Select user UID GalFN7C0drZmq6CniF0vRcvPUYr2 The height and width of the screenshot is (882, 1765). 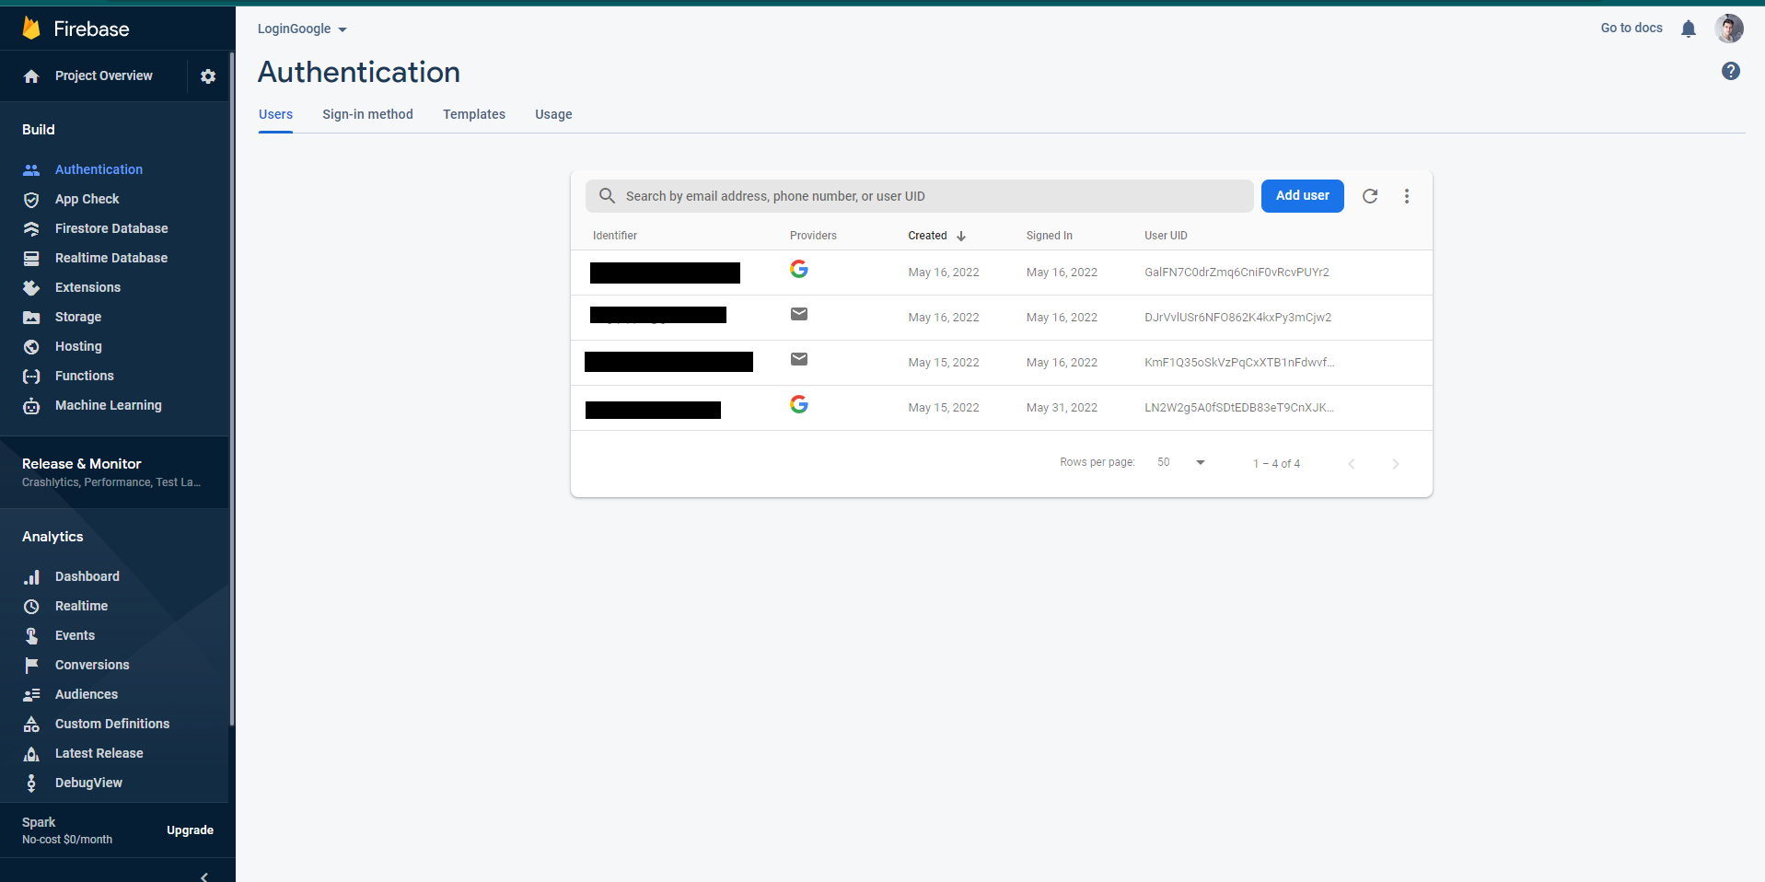[1237, 273]
